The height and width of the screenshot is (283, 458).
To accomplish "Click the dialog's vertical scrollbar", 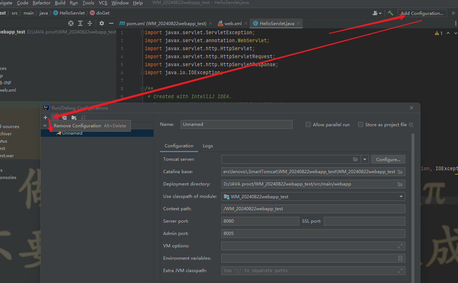I will coord(413,207).
